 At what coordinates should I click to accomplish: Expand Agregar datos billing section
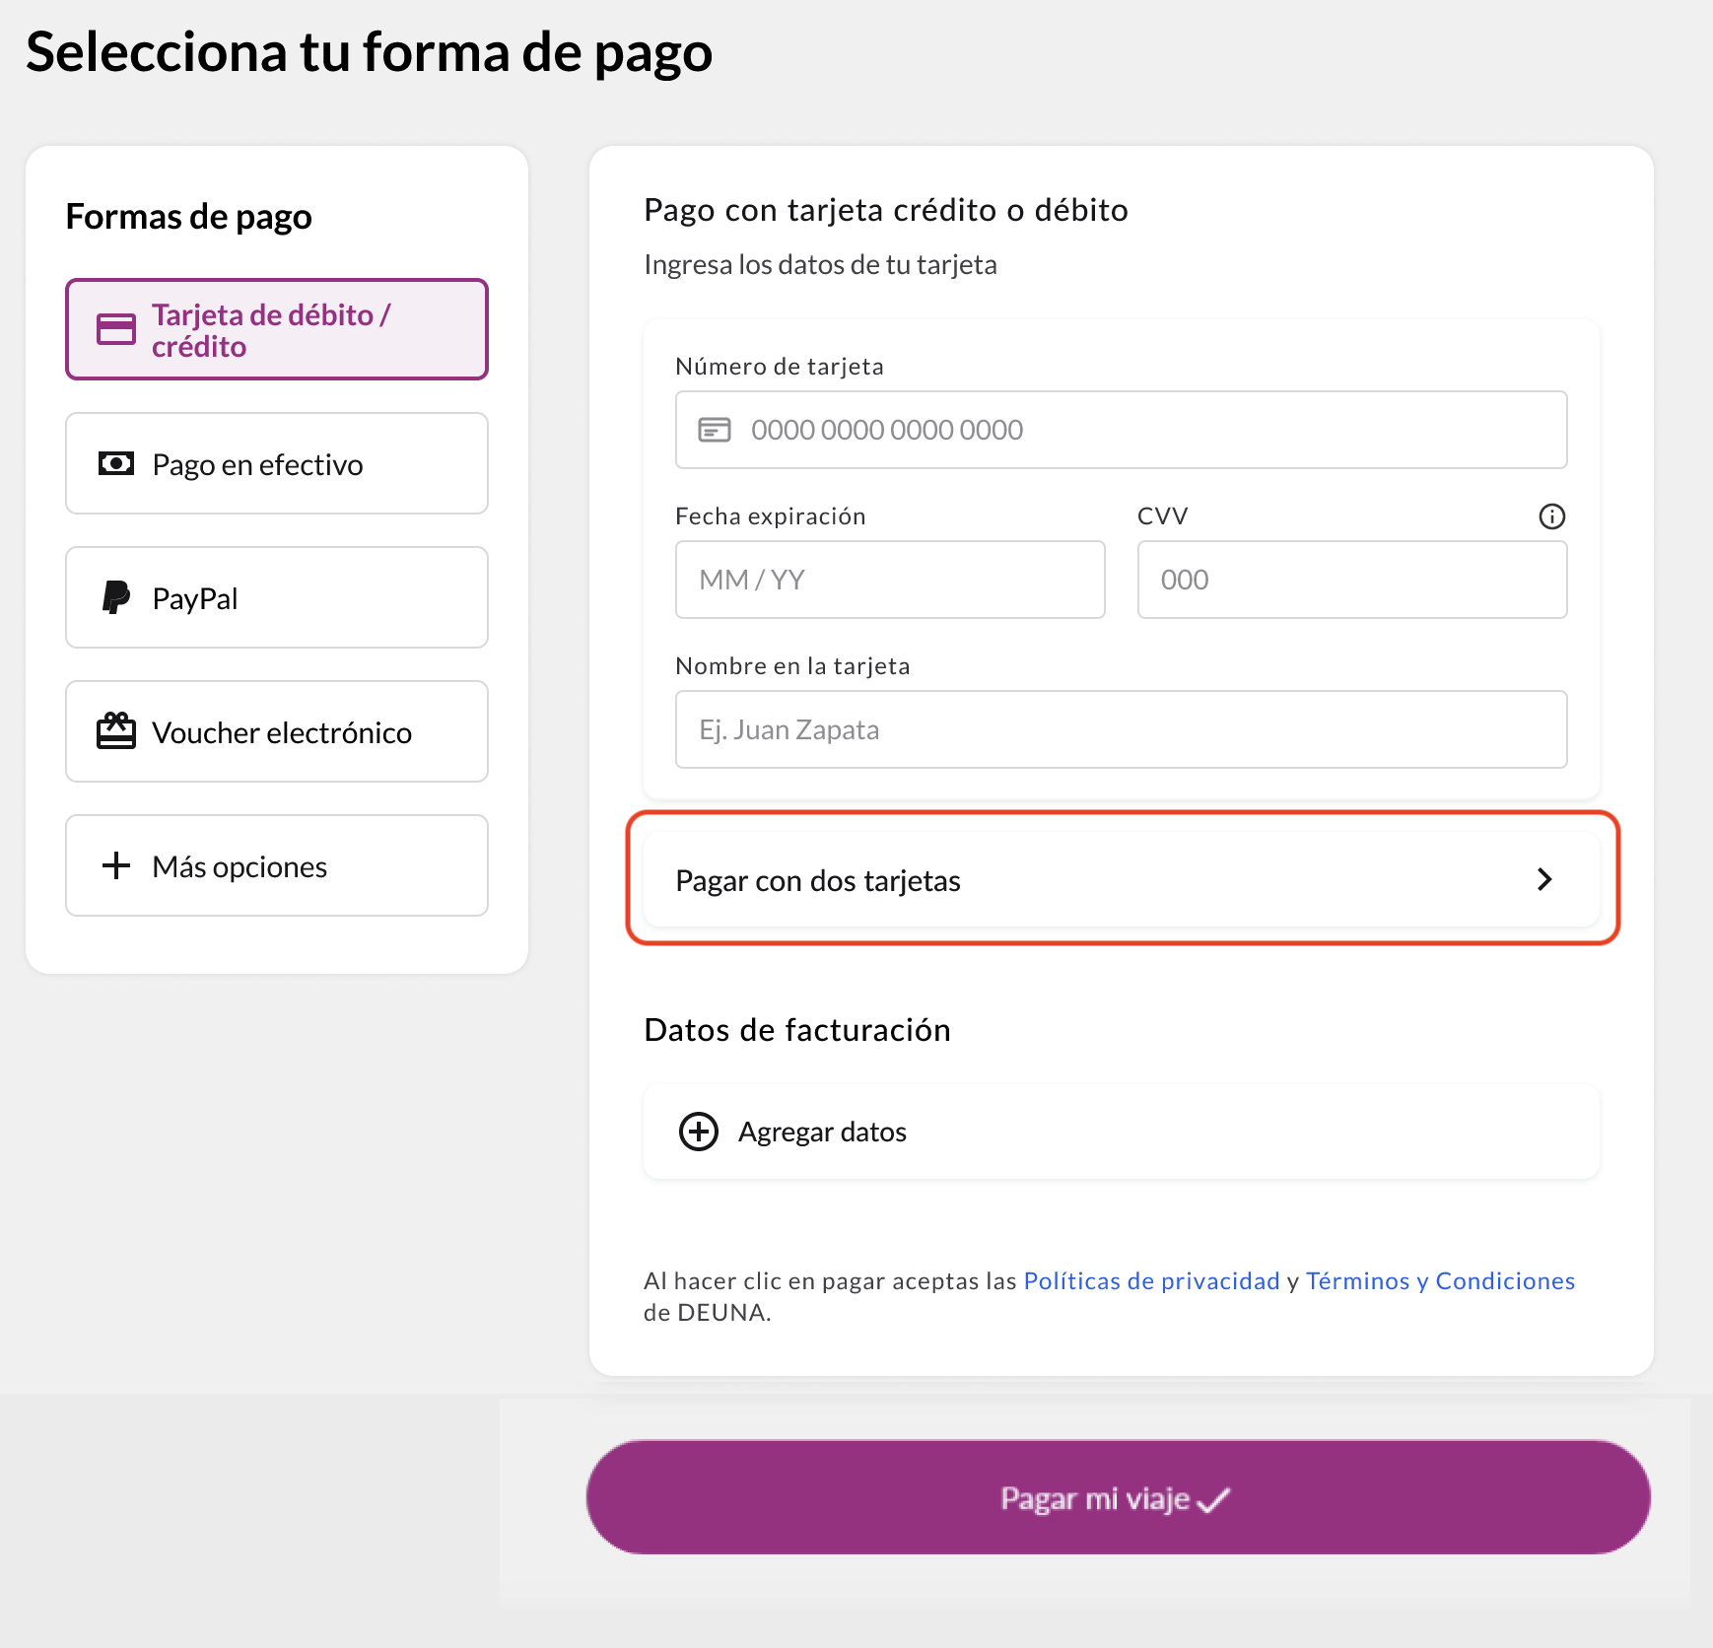(x=1122, y=1132)
